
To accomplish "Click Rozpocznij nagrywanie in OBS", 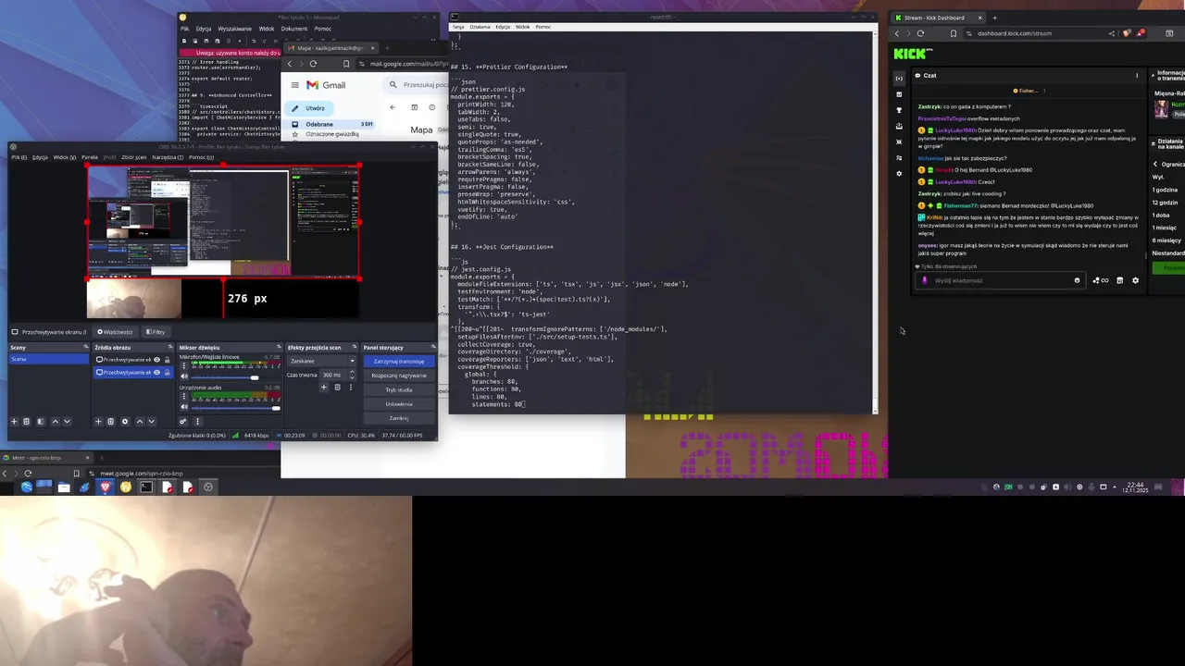I will 399,376.
